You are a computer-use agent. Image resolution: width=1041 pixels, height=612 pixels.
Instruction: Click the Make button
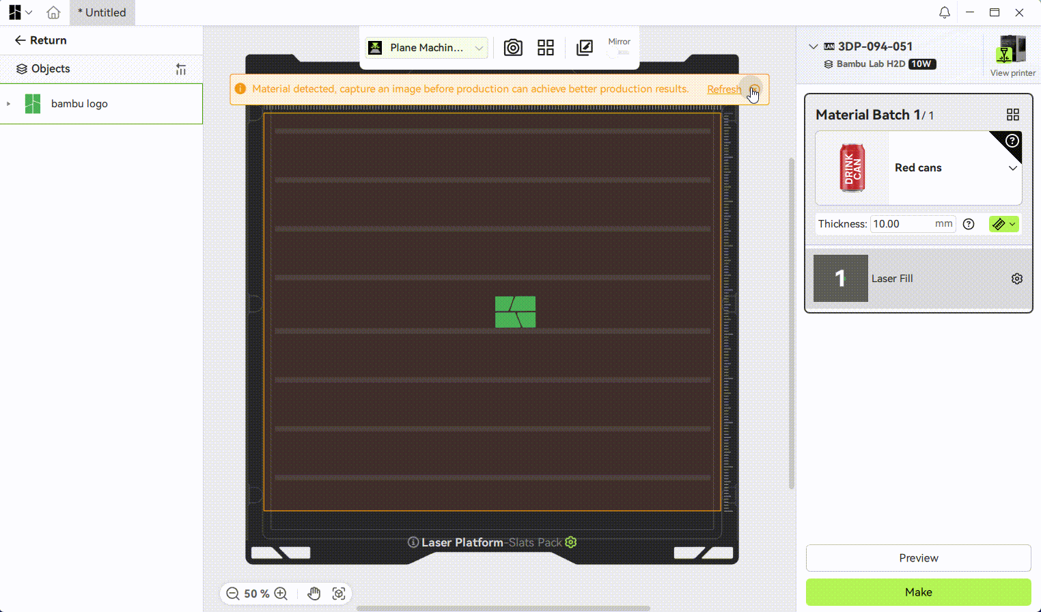point(918,592)
